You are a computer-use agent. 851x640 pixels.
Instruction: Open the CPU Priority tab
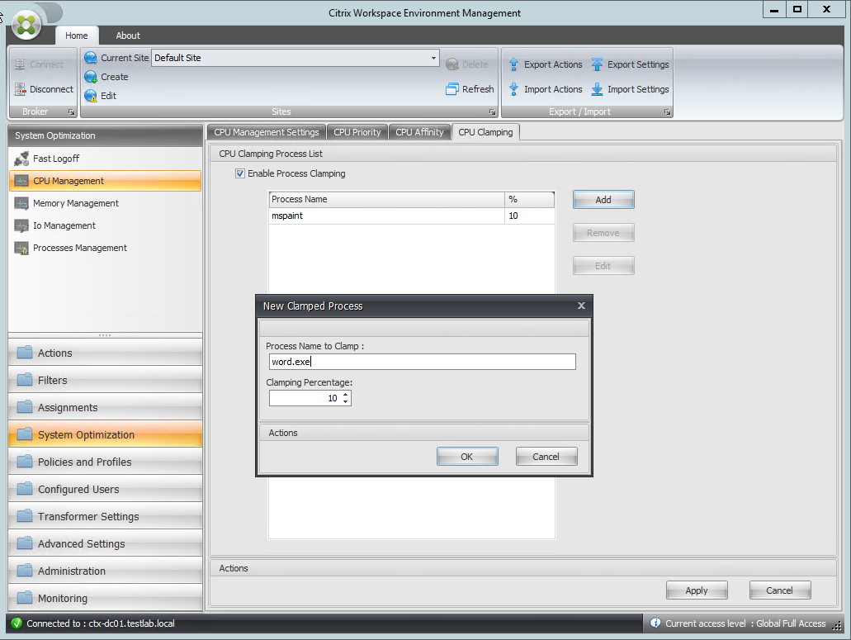point(357,132)
